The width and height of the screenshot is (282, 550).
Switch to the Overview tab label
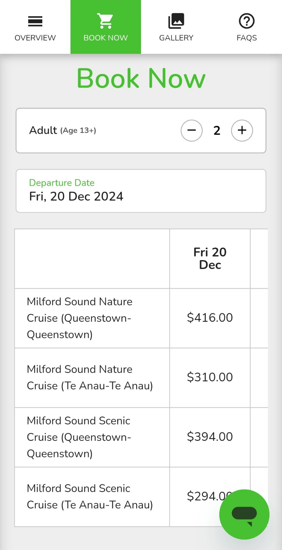click(x=35, y=38)
